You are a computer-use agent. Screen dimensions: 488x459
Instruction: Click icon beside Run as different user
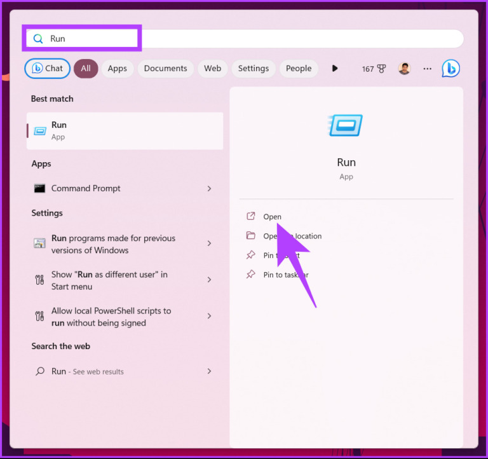[39, 280]
